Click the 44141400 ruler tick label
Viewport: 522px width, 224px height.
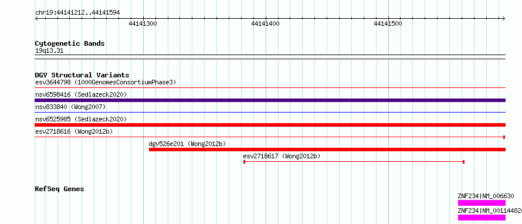(265, 23)
